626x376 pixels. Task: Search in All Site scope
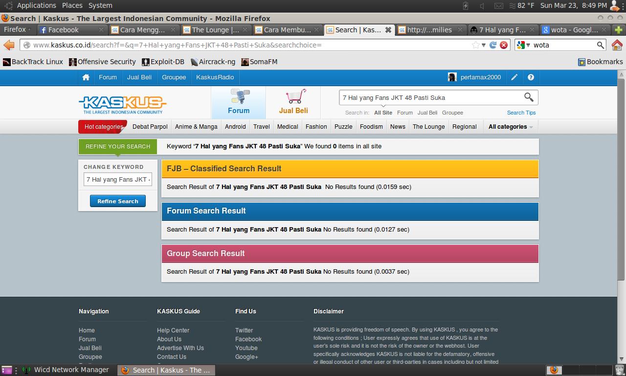click(x=383, y=113)
